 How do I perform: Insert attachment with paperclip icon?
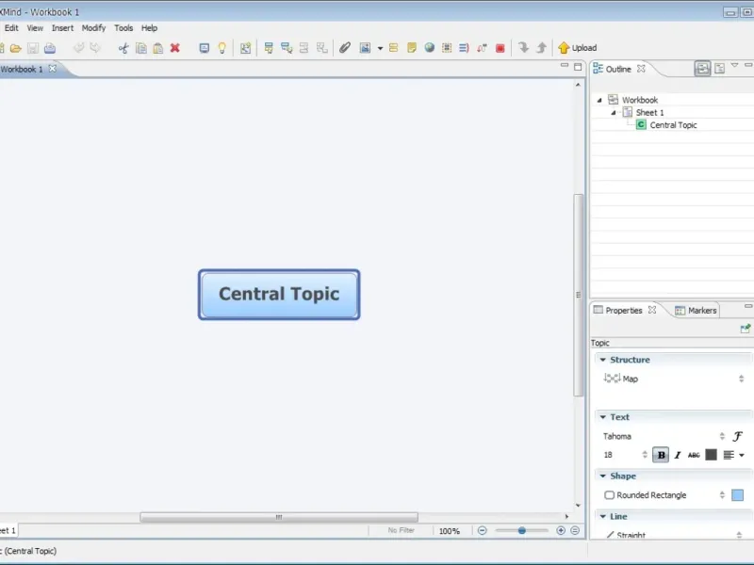coord(345,48)
